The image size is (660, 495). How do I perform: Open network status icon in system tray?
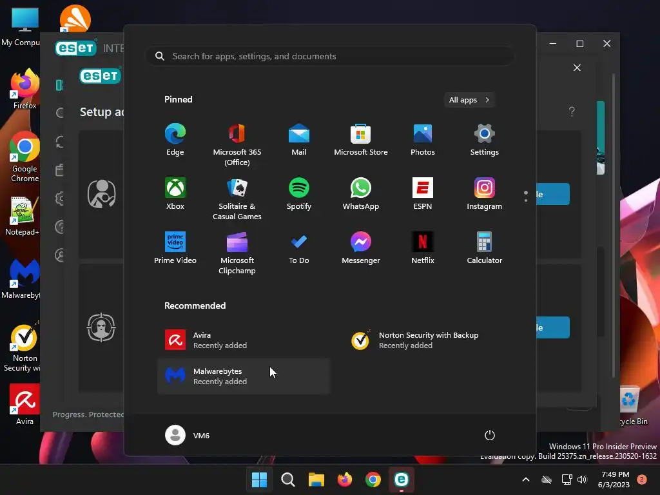(567, 480)
